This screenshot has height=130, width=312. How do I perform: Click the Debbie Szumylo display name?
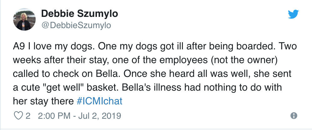[79, 14]
